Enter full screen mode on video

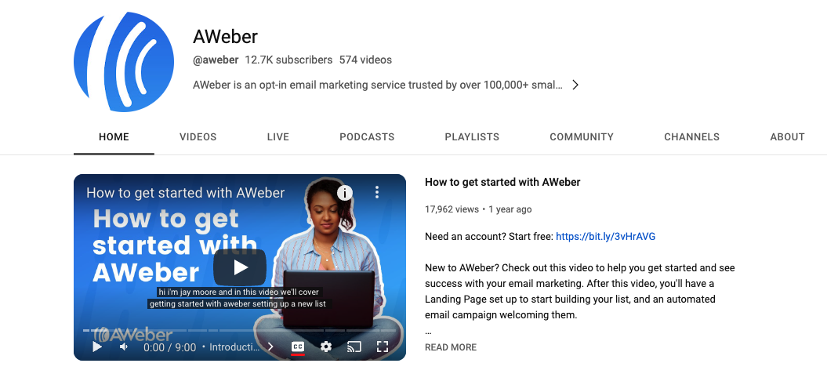pyautogui.click(x=383, y=347)
